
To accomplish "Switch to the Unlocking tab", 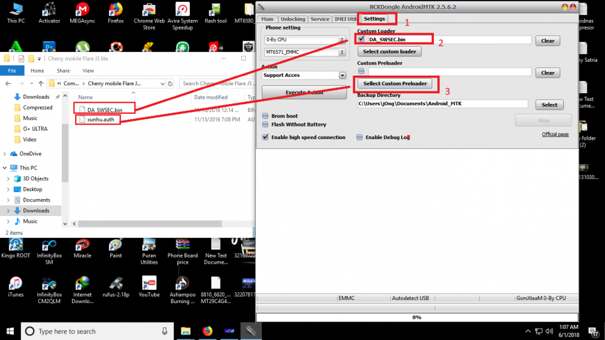I will (x=293, y=19).
